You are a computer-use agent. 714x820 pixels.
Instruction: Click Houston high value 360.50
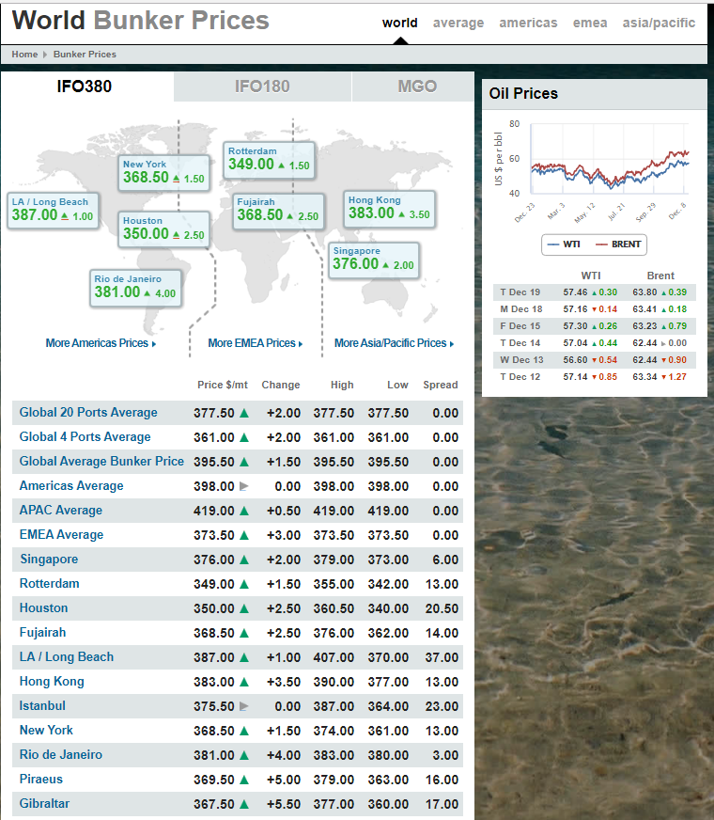coord(334,608)
